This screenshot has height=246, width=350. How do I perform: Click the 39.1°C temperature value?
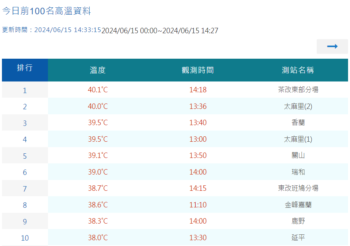pyautogui.click(x=98, y=155)
